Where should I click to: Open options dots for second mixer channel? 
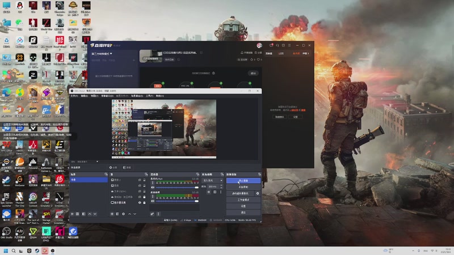click(x=153, y=197)
